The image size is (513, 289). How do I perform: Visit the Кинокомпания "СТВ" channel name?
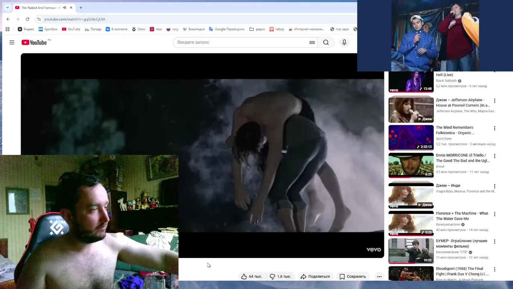452,252
